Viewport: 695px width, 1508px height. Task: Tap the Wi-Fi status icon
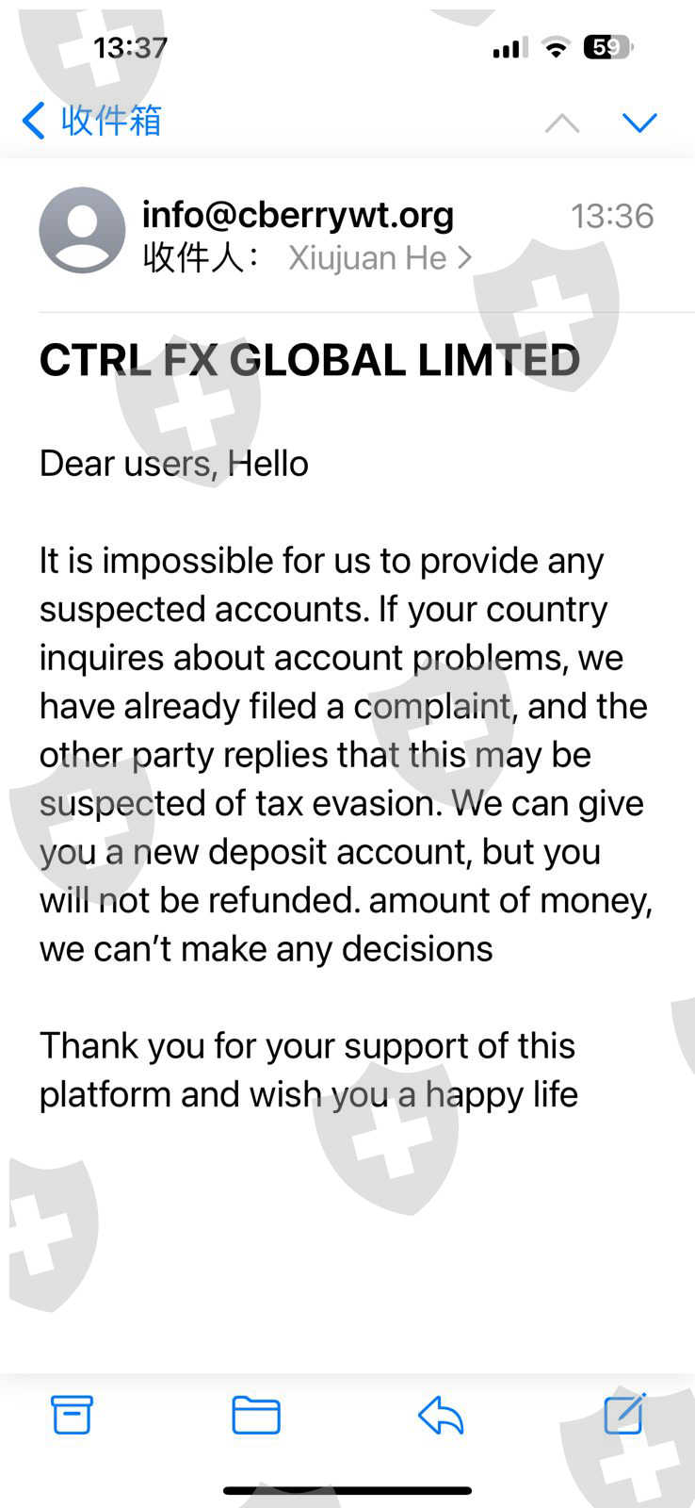click(x=557, y=48)
